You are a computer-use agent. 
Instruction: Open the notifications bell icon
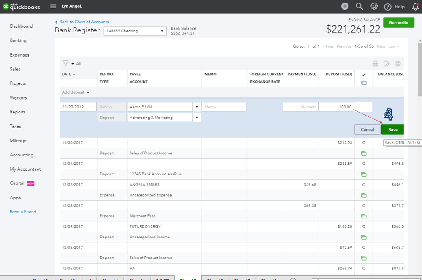click(x=416, y=6)
